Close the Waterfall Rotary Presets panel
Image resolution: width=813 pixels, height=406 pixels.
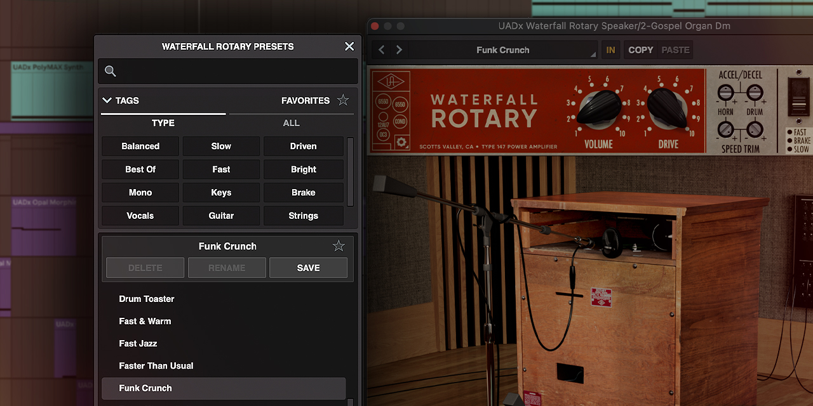click(349, 46)
